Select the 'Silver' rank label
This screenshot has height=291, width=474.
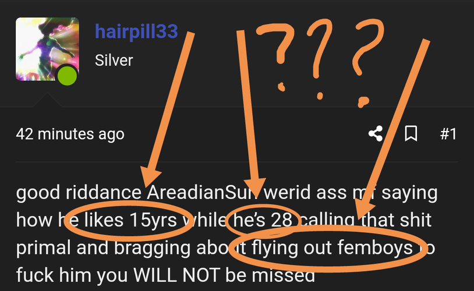tap(114, 60)
